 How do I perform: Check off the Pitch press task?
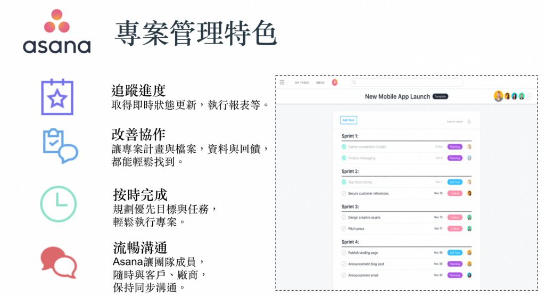point(344,228)
